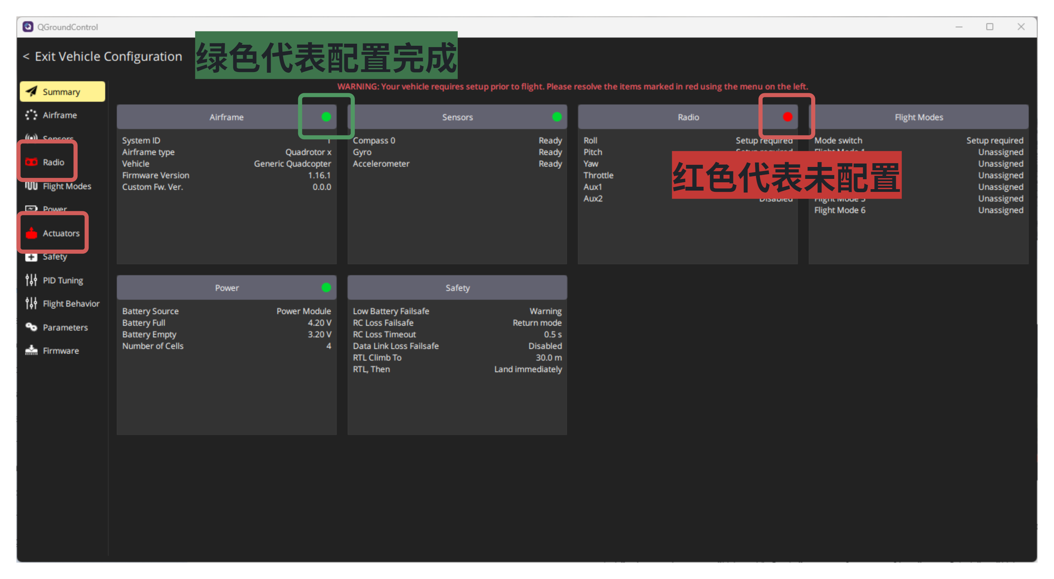Click the Sensors card header button
Screen dimensions: 1054x579
(x=457, y=117)
